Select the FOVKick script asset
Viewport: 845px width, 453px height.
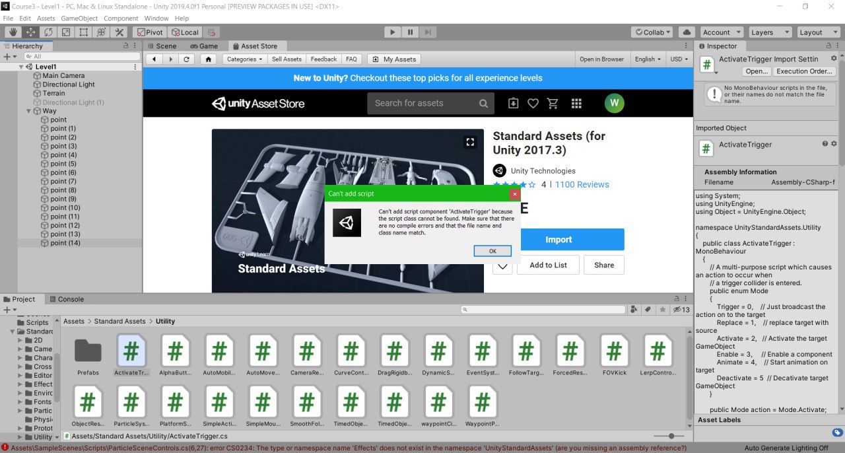614,355
